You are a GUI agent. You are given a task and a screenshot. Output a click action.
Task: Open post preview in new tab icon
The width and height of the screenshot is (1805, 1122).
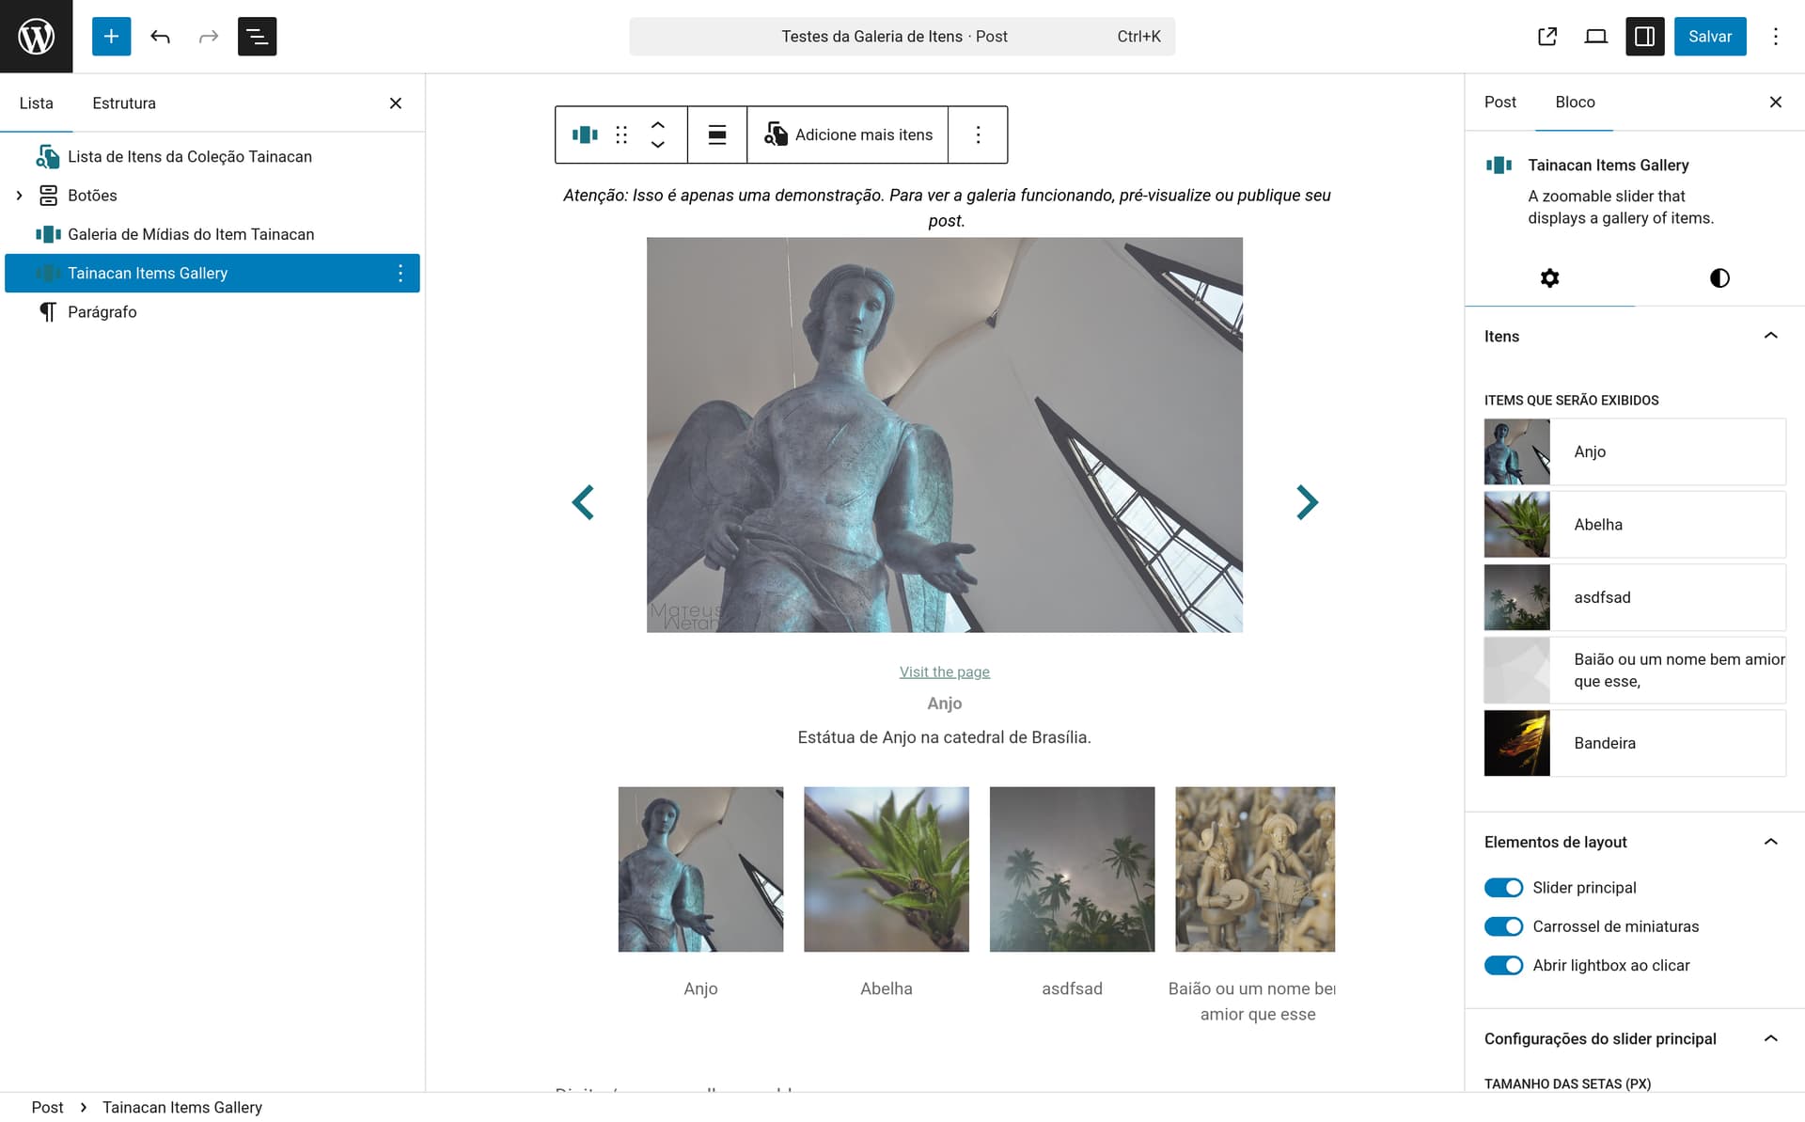pyautogui.click(x=1546, y=36)
